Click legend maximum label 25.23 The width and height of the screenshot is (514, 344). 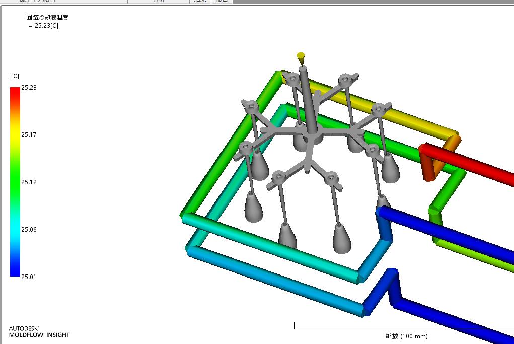29,88
